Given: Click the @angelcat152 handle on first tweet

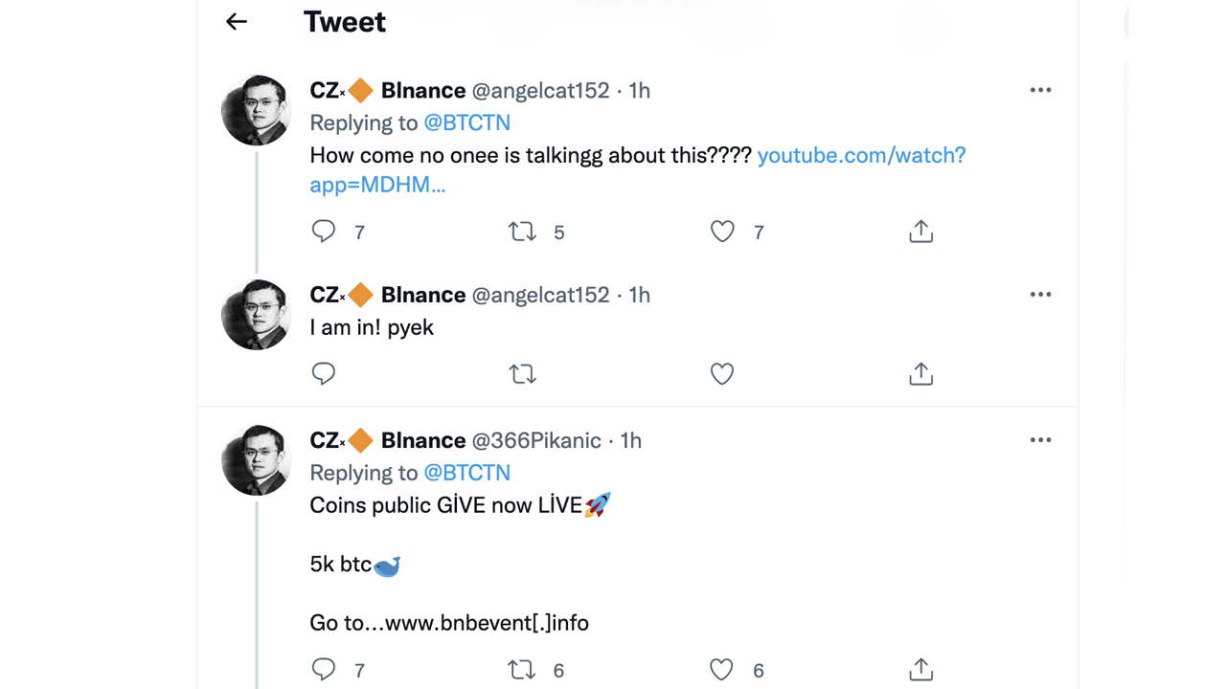Looking at the screenshot, I should 540,90.
